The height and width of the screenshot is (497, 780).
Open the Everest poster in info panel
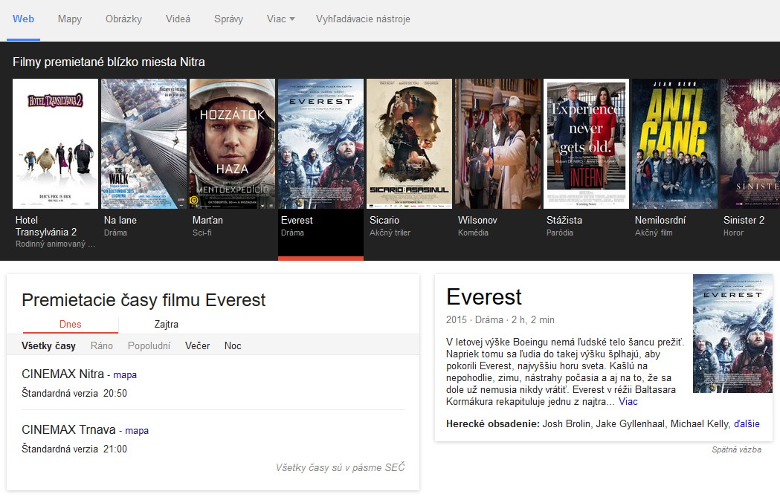point(732,334)
